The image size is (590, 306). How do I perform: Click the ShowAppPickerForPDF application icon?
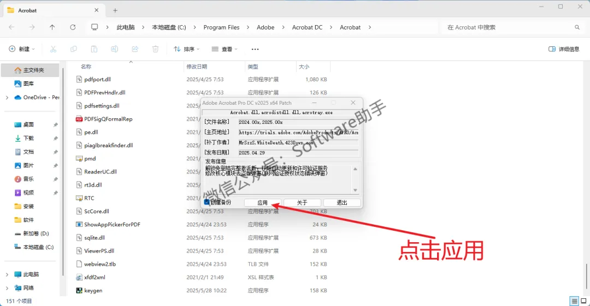79,224
